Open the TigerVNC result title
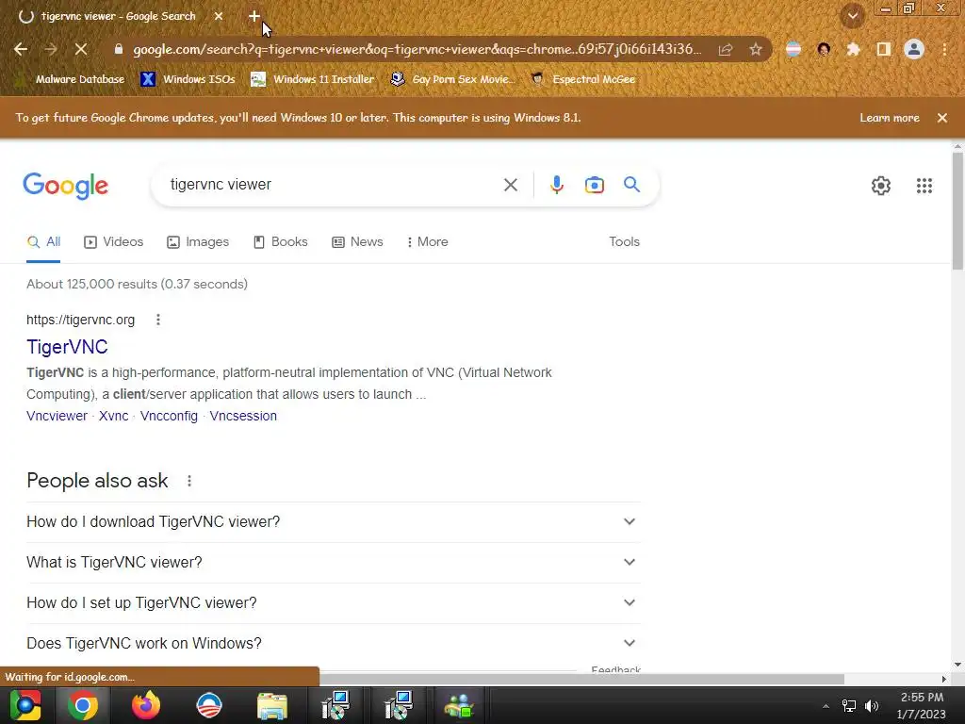The height and width of the screenshot is (724, 965). click(67, 347)
